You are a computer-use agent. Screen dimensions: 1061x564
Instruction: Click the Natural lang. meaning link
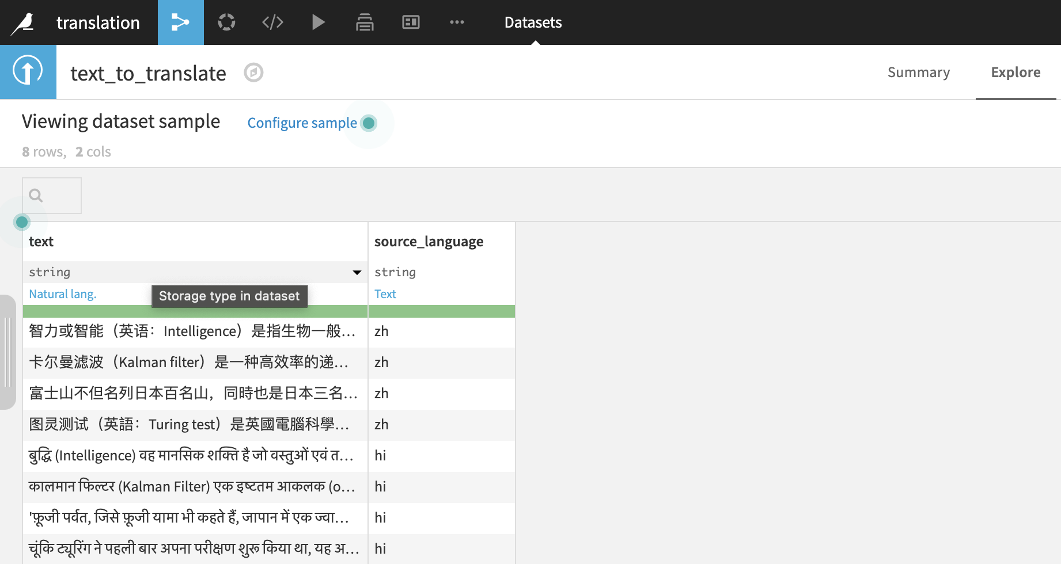click(x=62, y=294)
